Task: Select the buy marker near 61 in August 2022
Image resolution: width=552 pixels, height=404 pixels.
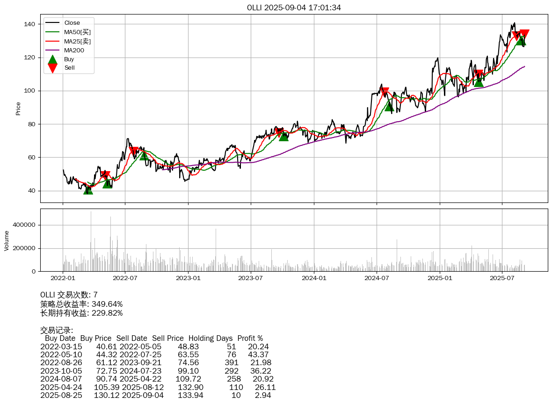Action: 145,155
